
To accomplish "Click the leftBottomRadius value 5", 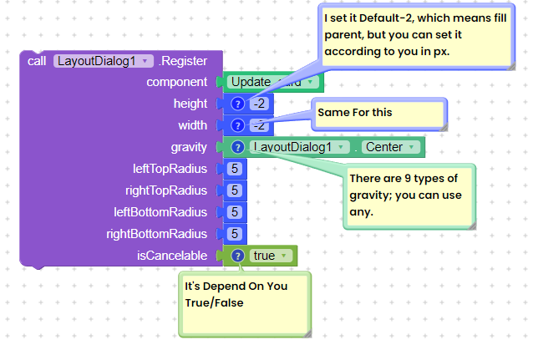I will tap(235, 212).
